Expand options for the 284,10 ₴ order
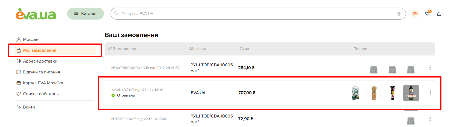This screenshot has height=127, width=454. pos(430,67)
